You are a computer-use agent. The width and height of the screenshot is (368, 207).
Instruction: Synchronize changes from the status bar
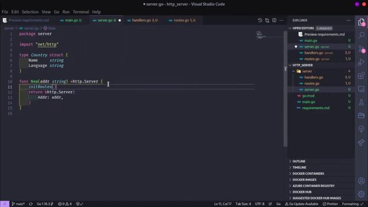(x=30, y=204)
